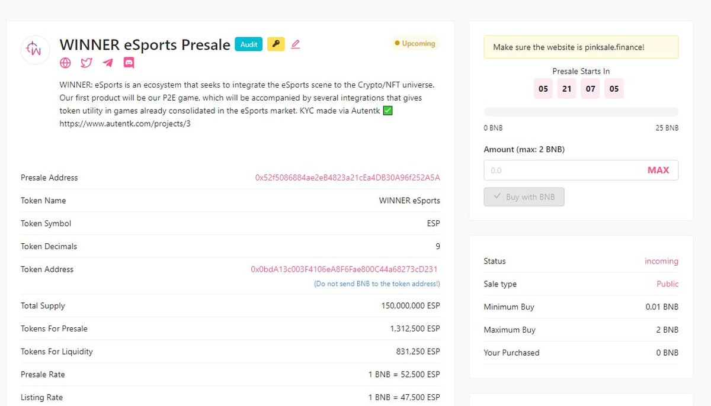Open the Telegram paper-plane icon link
Image resolution: width=711 pixels, height=406 pixels.
[107, 63]
